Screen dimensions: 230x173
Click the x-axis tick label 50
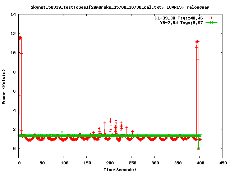click(42, 163)
